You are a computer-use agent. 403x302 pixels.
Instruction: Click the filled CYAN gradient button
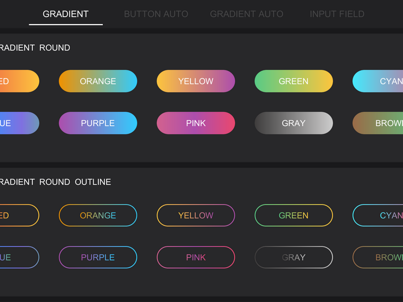[378, 81]
